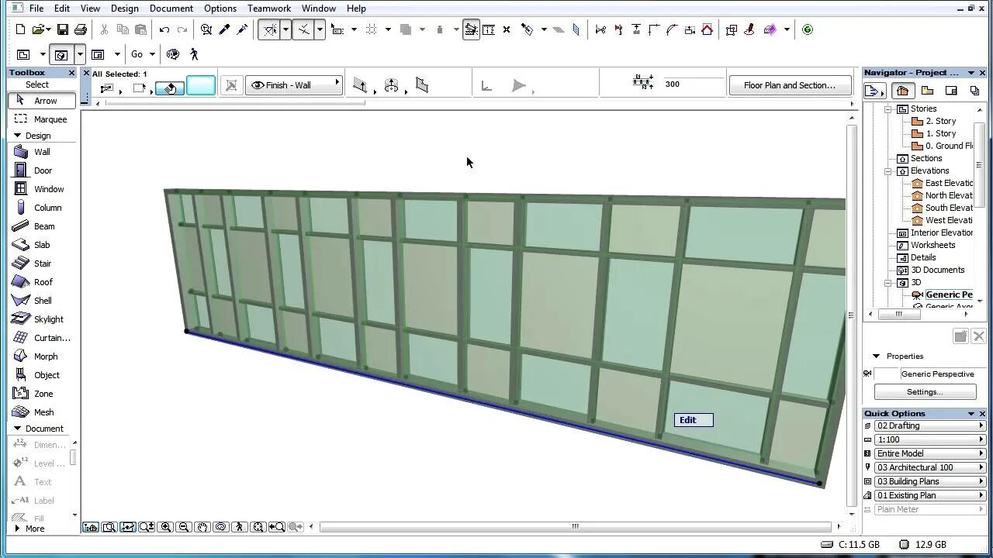This screenshot has width=993, height=558.
Task: Activate the Morph tool
Action: 45,356
